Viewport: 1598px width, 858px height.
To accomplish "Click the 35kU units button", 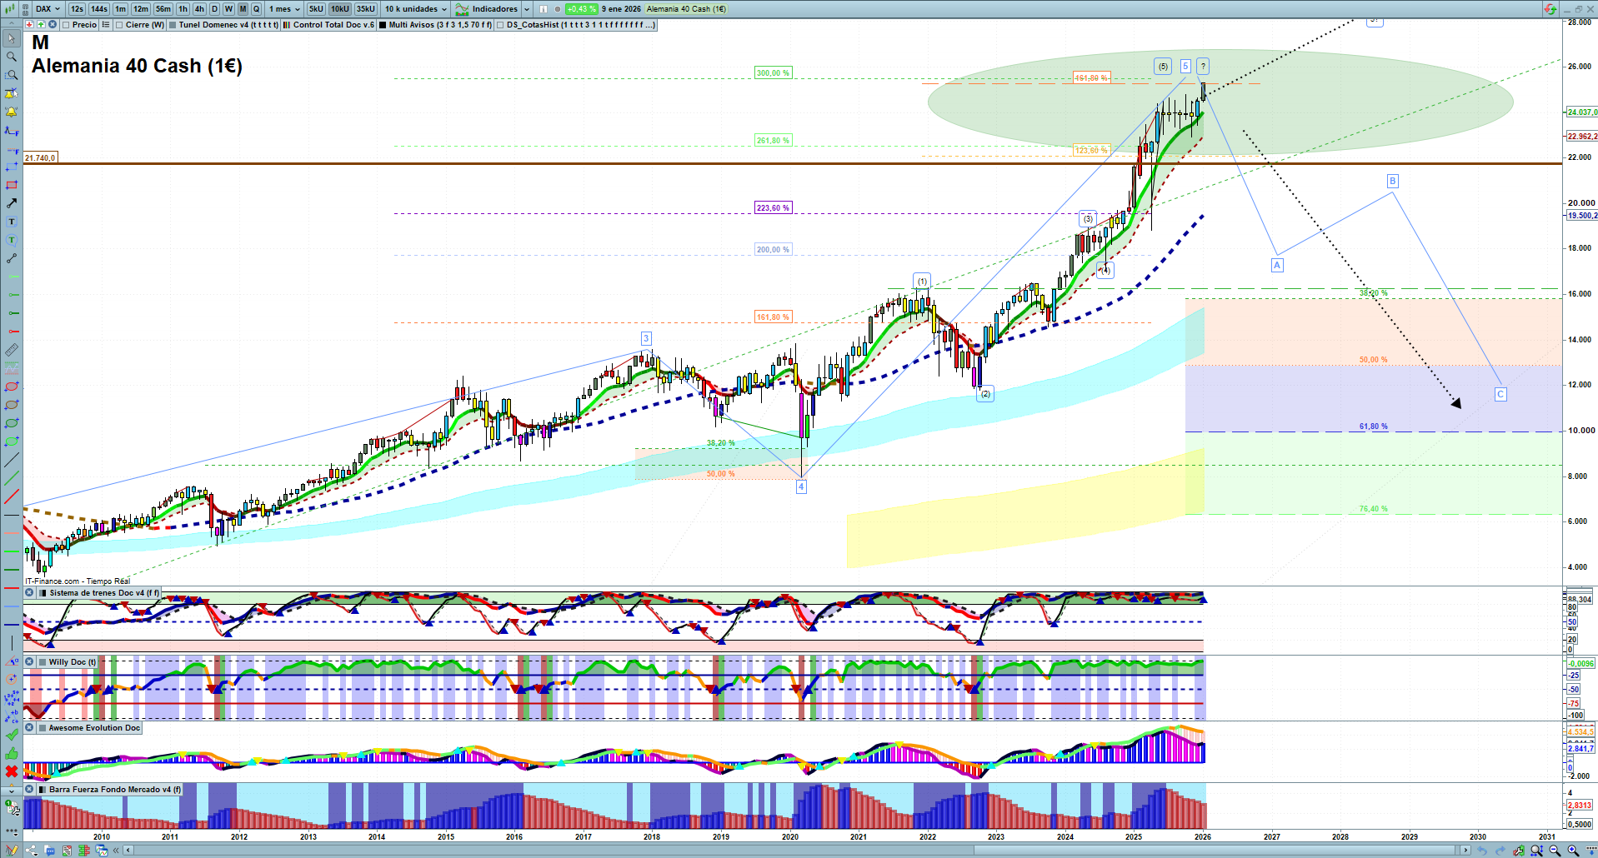I will [366, 9].
